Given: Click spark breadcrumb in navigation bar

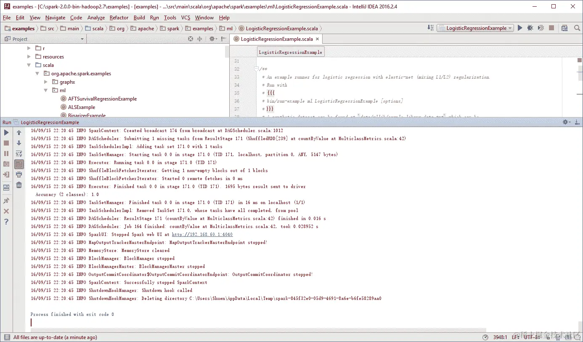Looking at the screenshot, I should pyautogui.click(x=170, y=29).
